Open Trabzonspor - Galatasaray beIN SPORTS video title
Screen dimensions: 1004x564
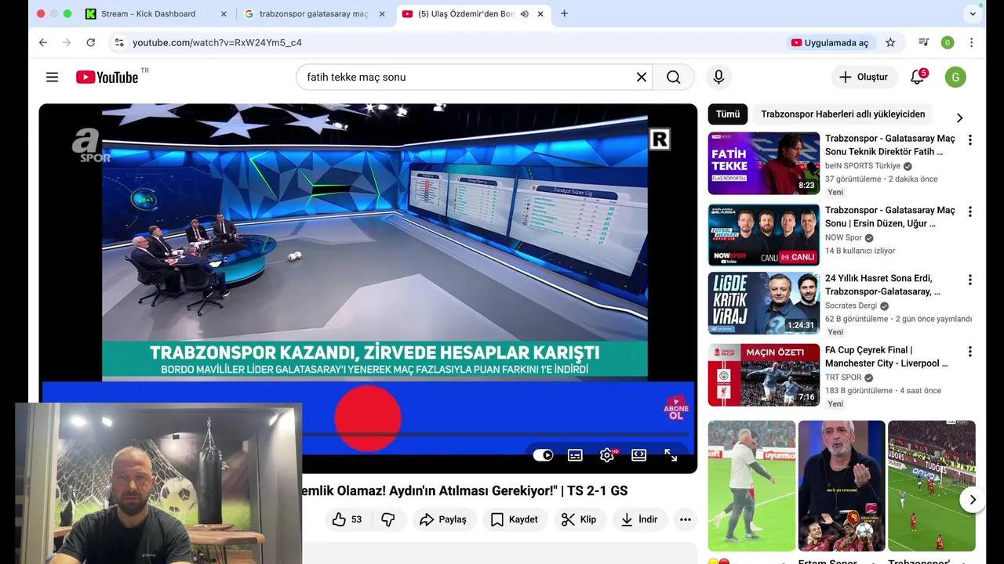(889, 145)
